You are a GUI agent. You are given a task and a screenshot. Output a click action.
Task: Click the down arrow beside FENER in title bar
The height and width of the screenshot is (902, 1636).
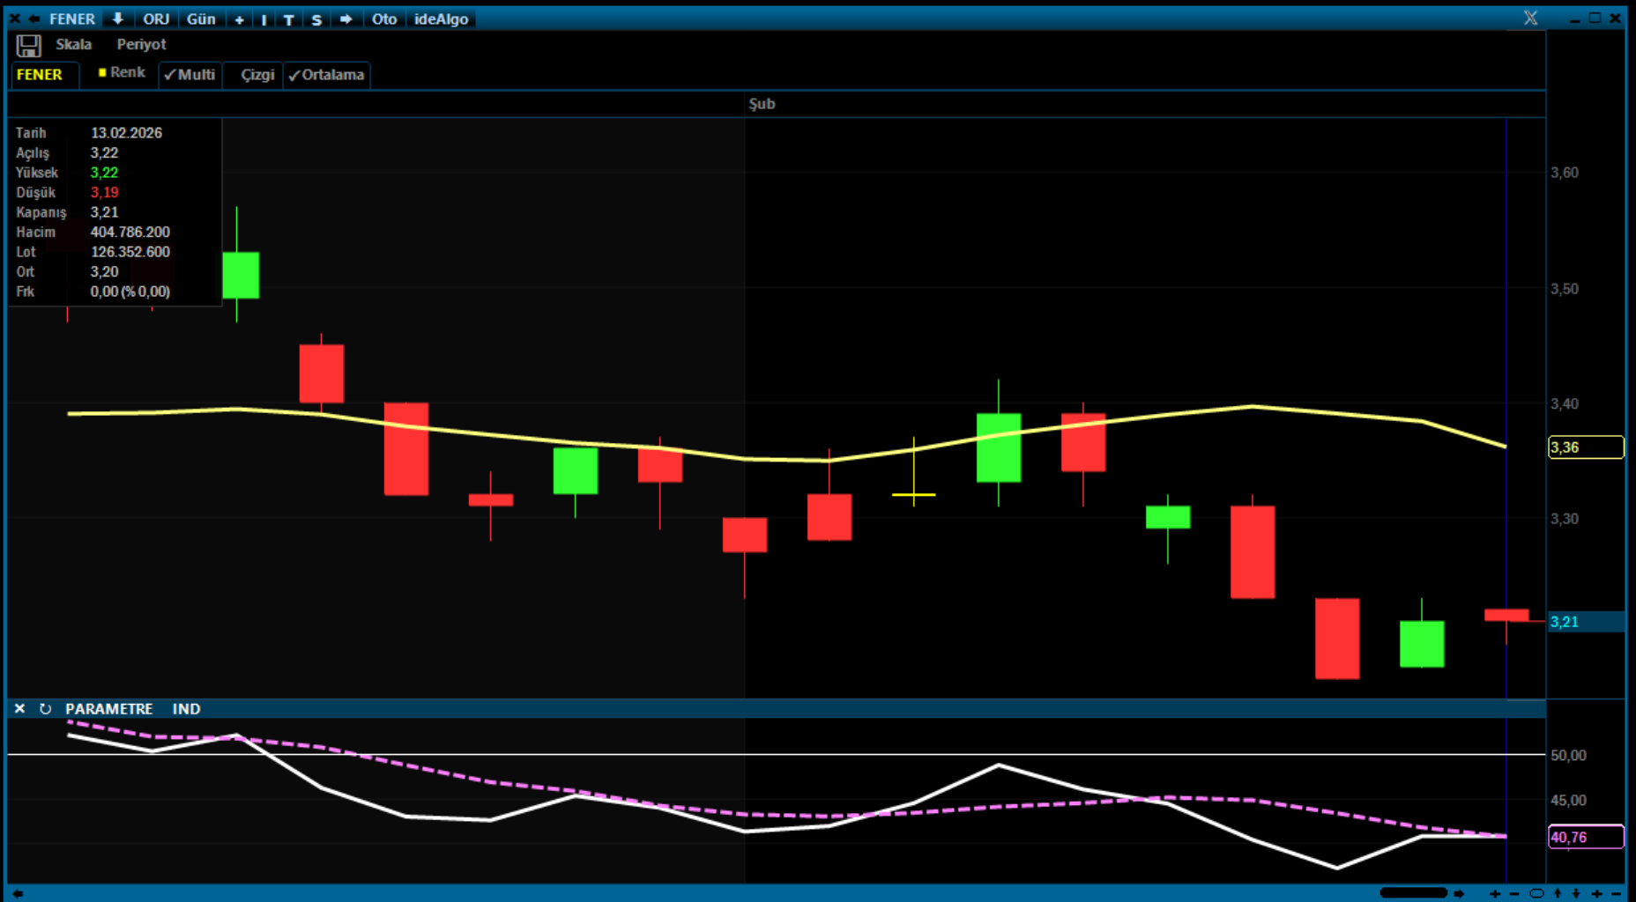117,18
